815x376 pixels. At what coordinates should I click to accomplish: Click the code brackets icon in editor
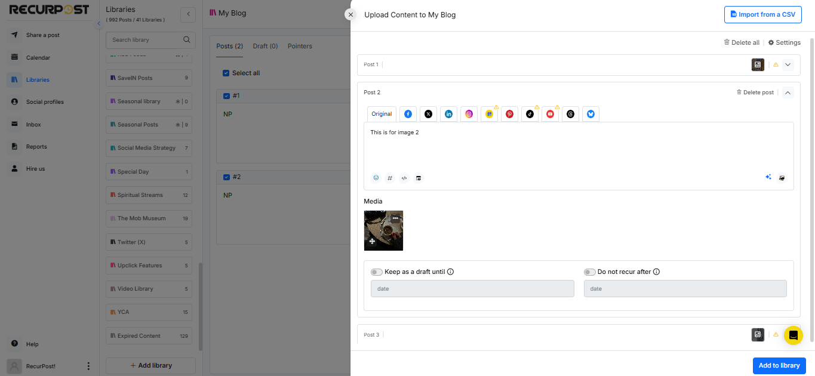[404, 178]
